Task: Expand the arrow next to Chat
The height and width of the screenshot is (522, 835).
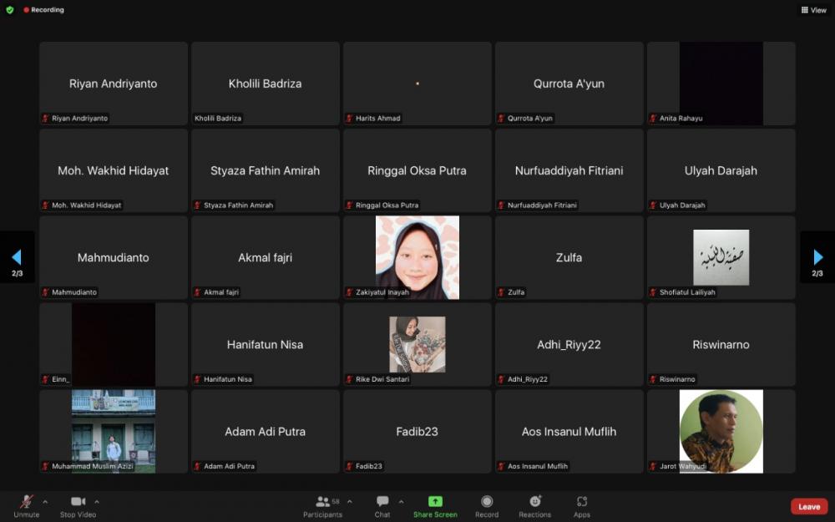Action: [401, 502]
